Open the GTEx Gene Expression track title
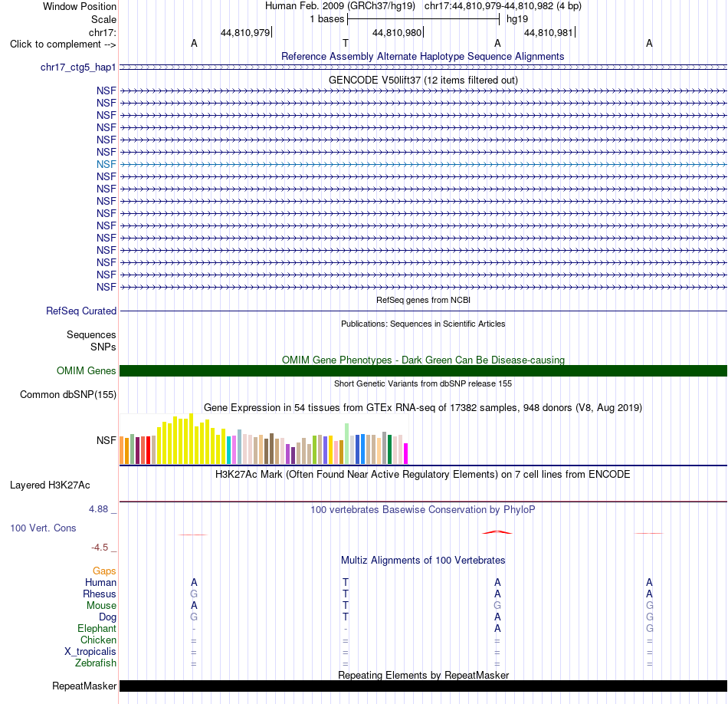 (423, 407)
